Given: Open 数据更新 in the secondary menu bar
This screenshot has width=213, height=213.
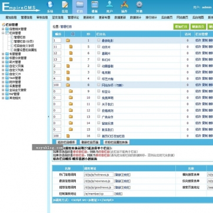Looking at the screenshot, I should coord(120,18).
